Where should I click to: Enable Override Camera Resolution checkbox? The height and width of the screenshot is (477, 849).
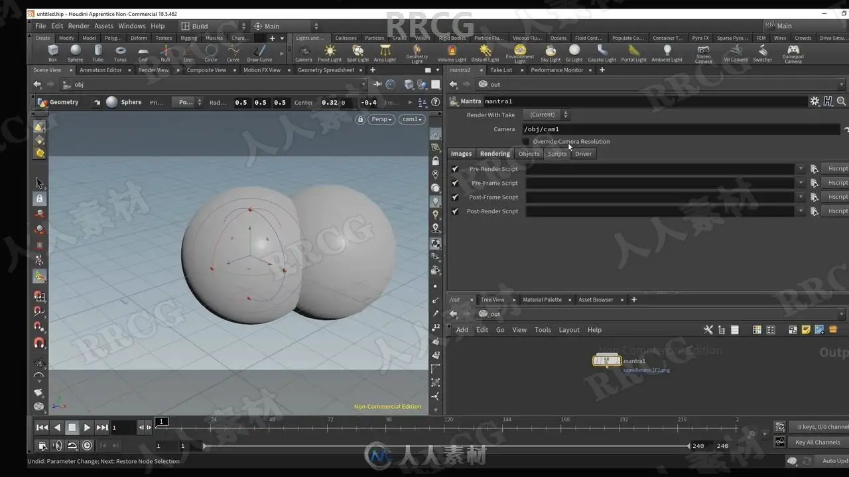pyautogui.click(x=526, y=142)
